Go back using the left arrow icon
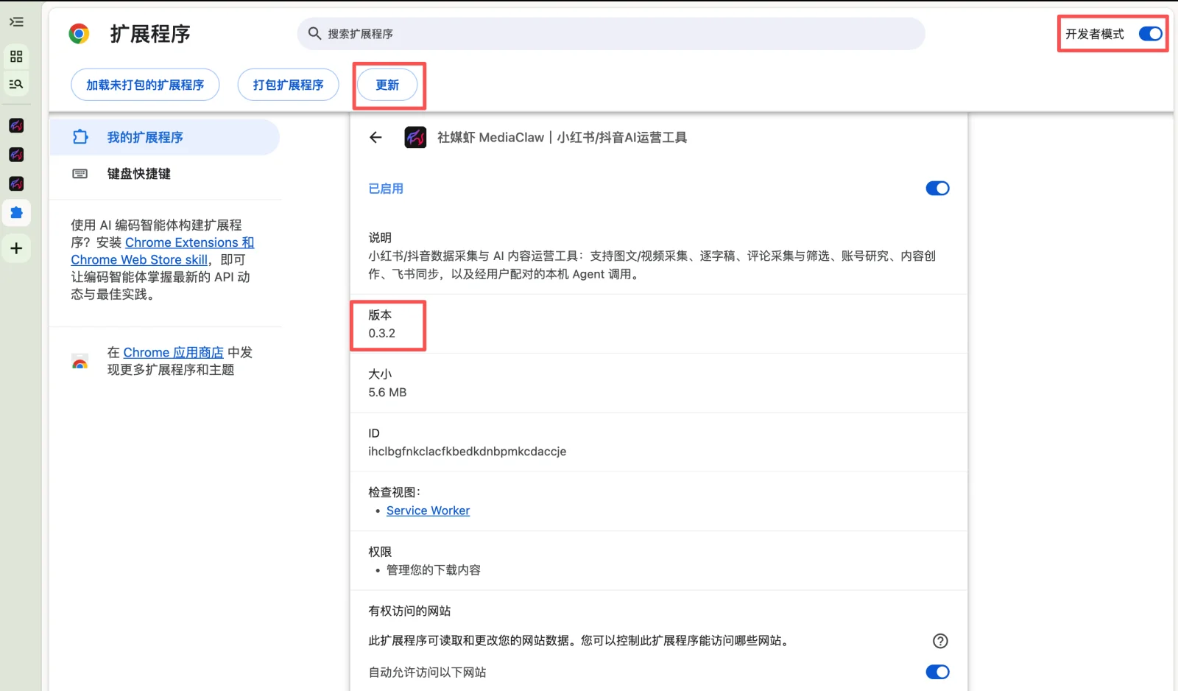This screenshot has height=691, width=1178. point(375,137)
